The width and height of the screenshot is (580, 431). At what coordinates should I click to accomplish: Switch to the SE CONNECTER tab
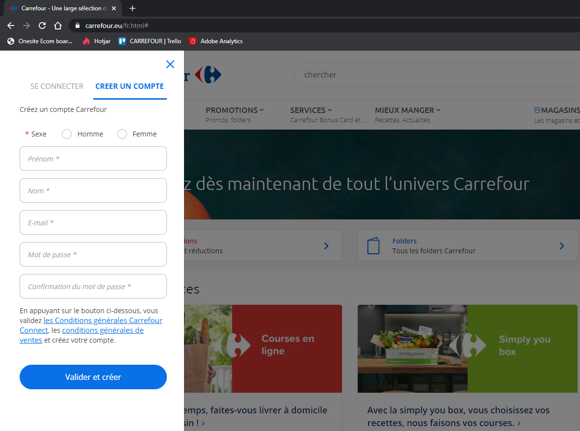click(57, 86)
